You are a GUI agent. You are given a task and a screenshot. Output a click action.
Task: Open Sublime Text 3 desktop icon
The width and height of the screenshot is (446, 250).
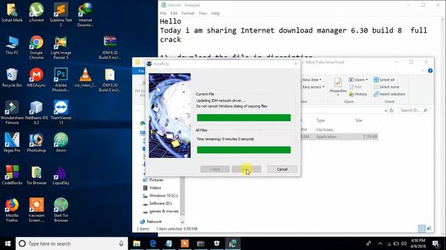coord(61,14)
